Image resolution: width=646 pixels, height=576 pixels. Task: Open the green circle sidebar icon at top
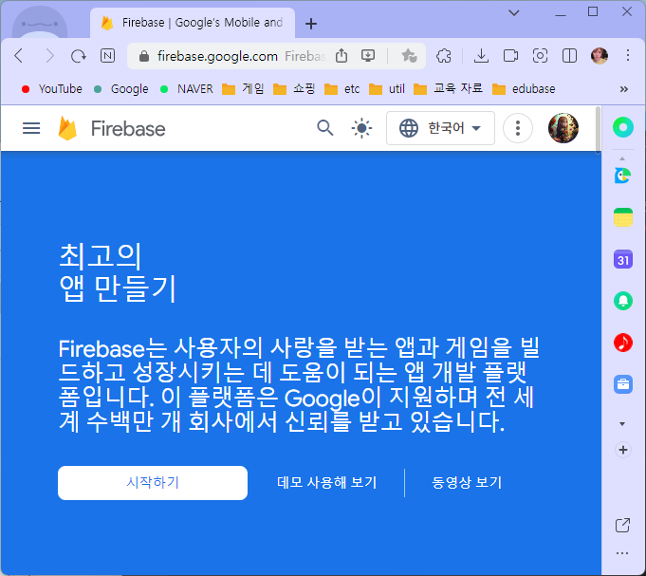[x=623, y=127]
